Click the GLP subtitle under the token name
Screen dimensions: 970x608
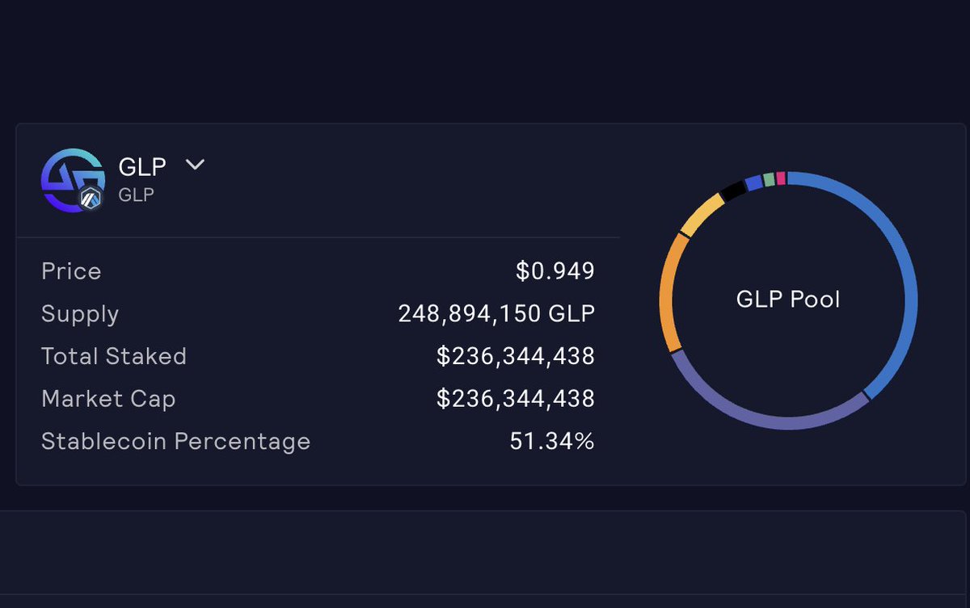[x=135, y=195]
